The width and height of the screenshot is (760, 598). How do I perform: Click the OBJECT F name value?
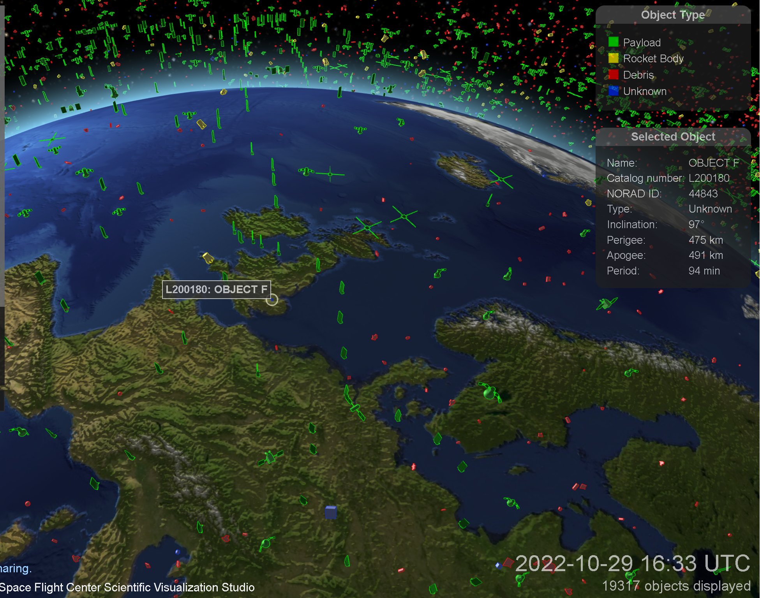coord(714,163)
